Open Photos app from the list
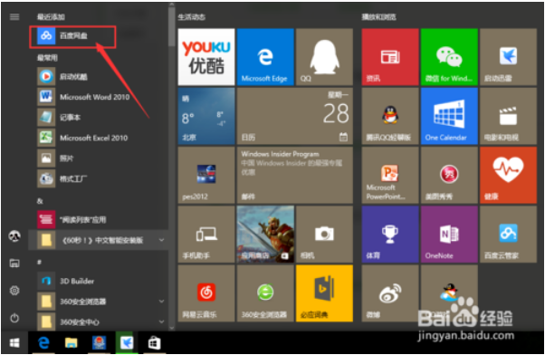The width and height of the screenshot is (545, 355). [99, 158]
